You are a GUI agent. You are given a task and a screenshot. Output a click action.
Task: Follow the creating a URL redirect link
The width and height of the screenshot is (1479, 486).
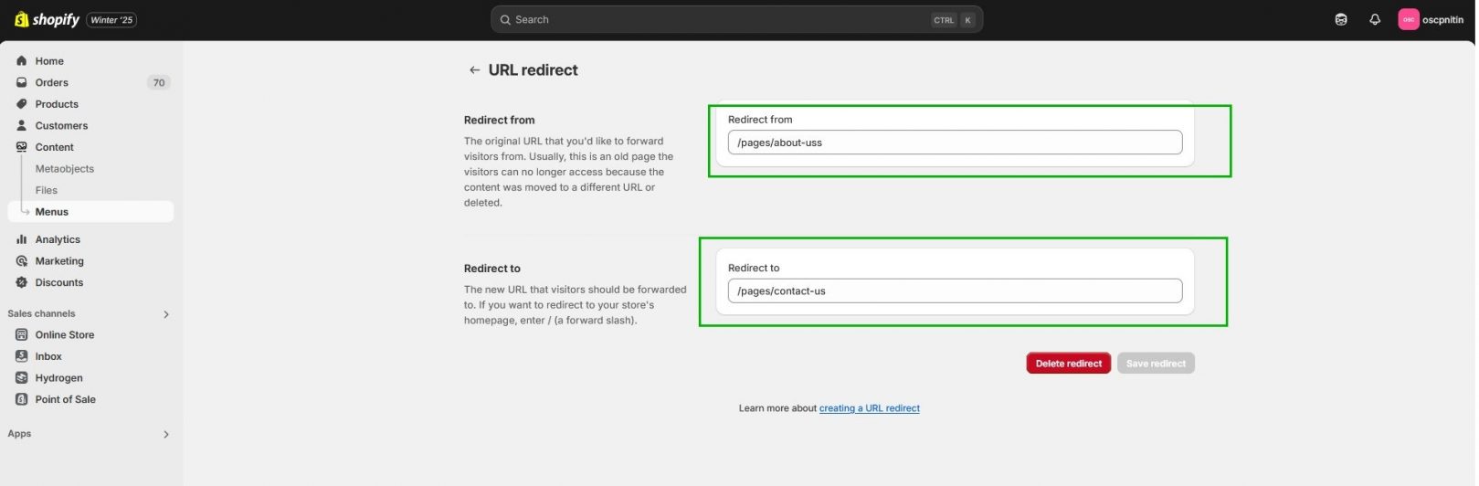(x=871, y=408)
